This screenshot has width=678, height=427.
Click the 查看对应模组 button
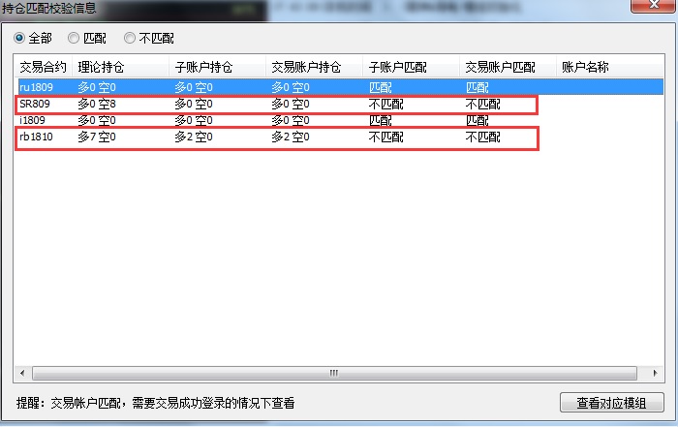[x=611, y=403]
